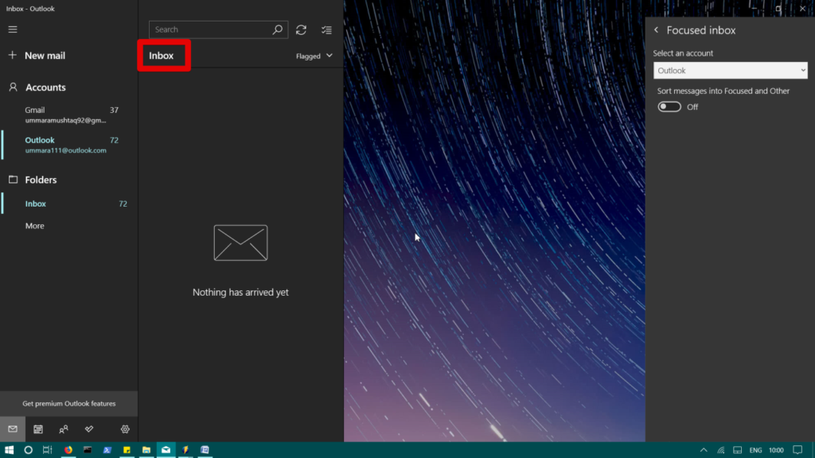Click the Mail icon in bottom bar

pos(13,429)
